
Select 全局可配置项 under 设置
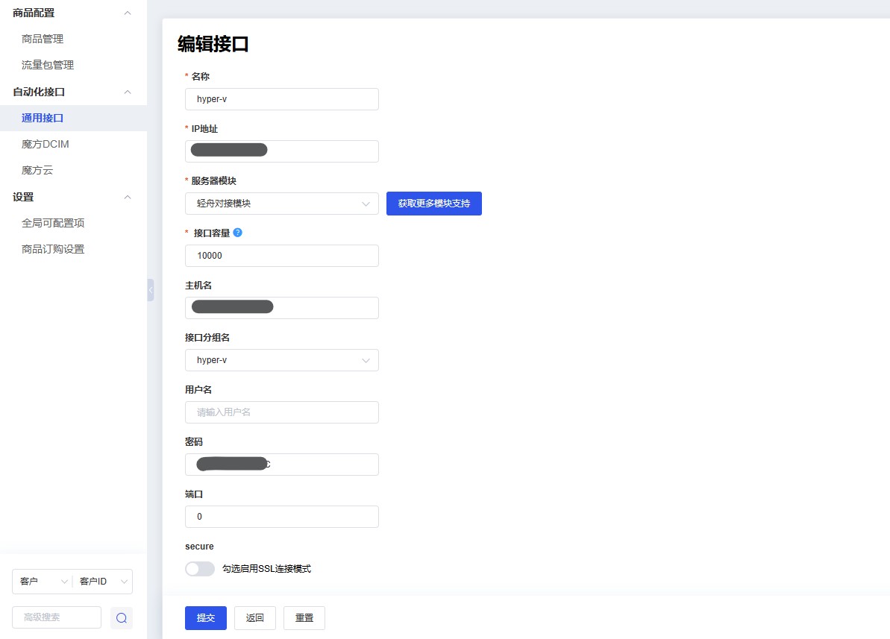(x=53, y=222)
